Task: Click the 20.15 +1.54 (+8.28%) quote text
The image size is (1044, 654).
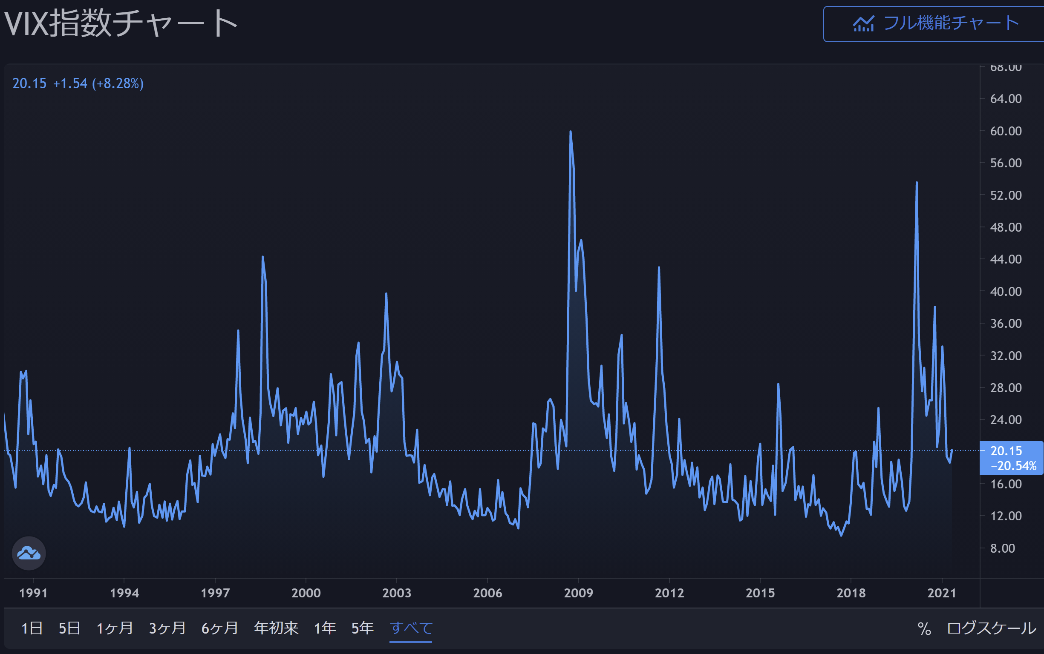Action: pyautogui.click(x=78, y=83)
